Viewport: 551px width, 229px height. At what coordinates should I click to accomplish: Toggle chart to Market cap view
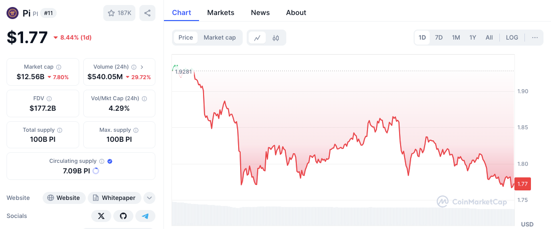tap(220, 38)
